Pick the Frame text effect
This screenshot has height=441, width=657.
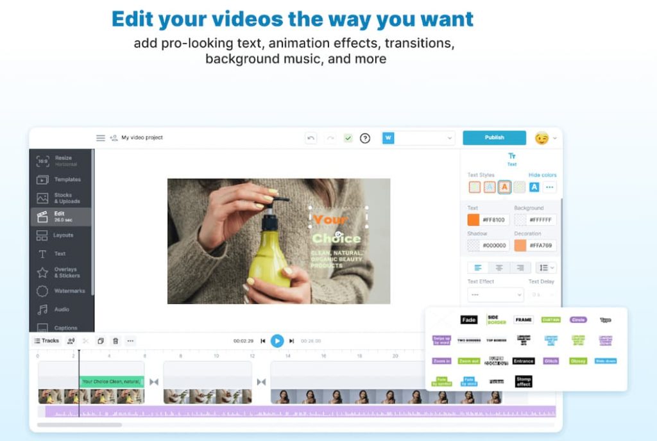pyautogui.click(x=524, y=320)
